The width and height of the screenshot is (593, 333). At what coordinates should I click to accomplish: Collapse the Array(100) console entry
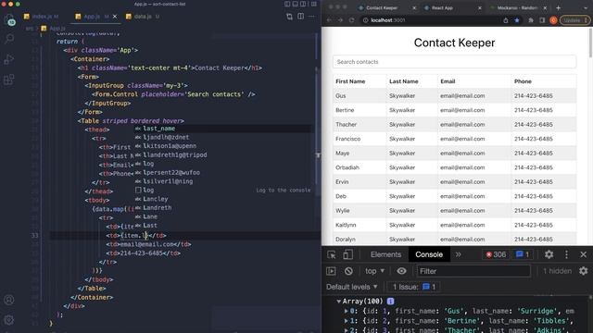pyautogui.click(x=338, y=302)
